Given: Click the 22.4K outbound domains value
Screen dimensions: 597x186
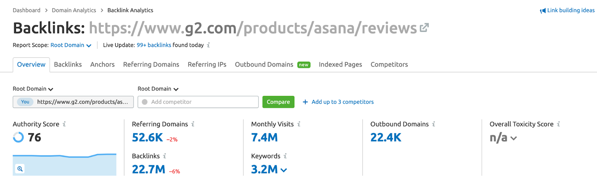Looking at the screenshot, I should pyautogui.click(x=386, y=138).
